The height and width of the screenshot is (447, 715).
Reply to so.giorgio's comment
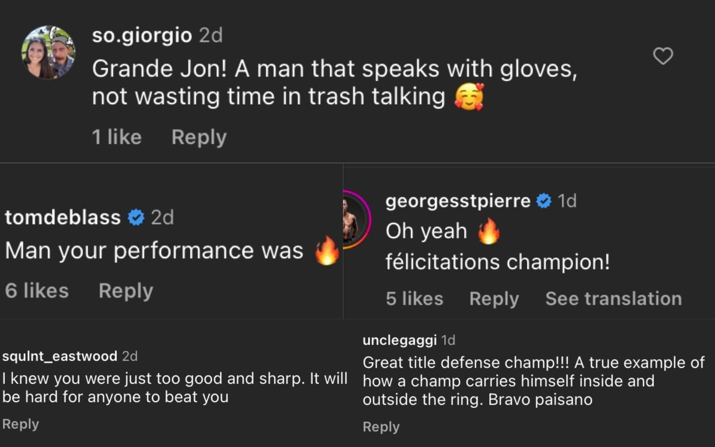click(198, 137)
